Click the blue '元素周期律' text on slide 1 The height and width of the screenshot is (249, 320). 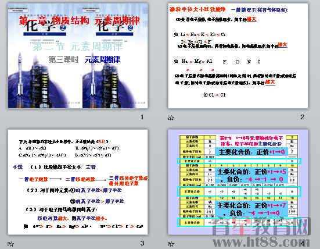(x=102, y=59)
